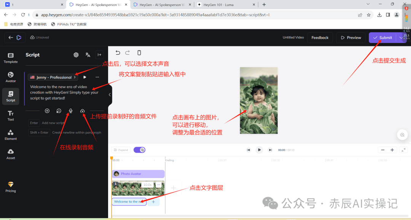Enable the purple toggle near Expand
The image size is (411, 220).
pyautogui.click(x=139, y=150)
